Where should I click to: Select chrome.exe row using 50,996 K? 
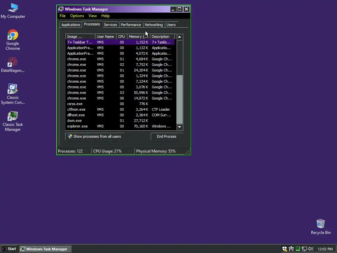click(120, 93)
